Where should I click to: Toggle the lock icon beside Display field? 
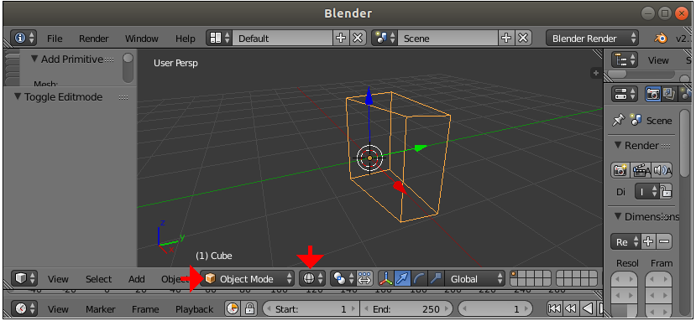[666, 192]
